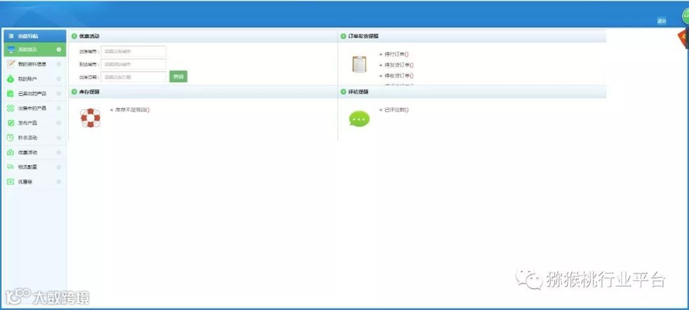
Task: Expand the 我的账户 row's circle arrow
Action: [59, 79]
